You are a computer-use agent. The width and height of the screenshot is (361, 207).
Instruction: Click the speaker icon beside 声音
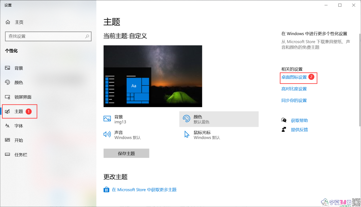[x=107, y=134]
